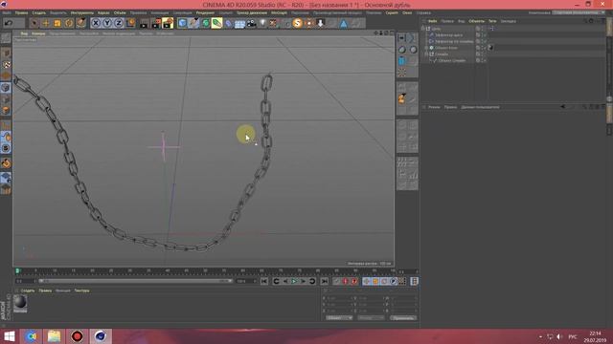
Task: Click Go to Start of timeline
Action: (264, 281)
